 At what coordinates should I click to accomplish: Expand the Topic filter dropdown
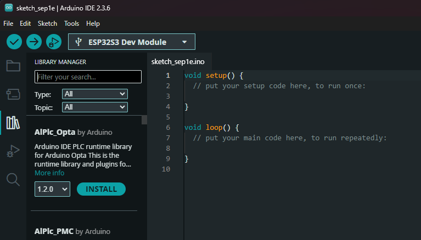coord(95,107)
